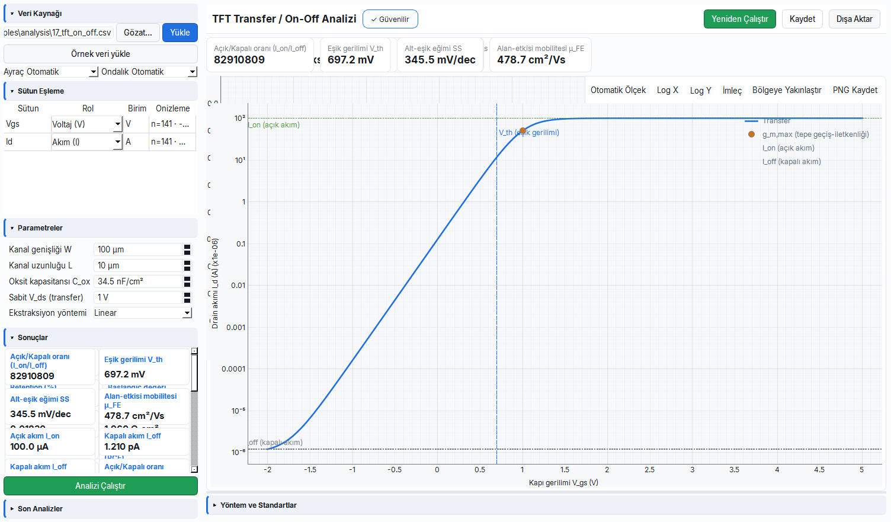891x522 pixels.
Task: Click the Yükle button
Action: [180, 33]
